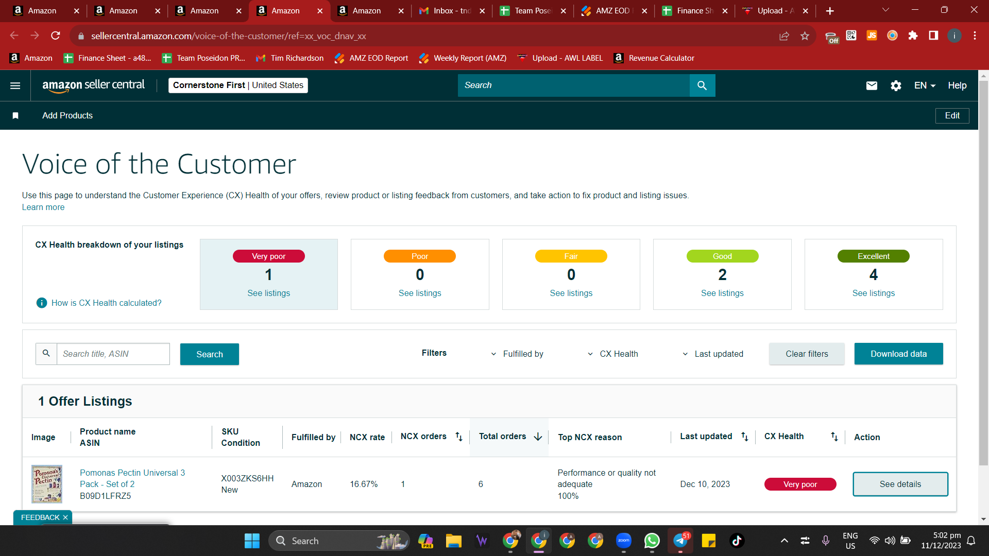
Task: Click the bookmark icon beside Add Products
Action: tap(15, 116)
